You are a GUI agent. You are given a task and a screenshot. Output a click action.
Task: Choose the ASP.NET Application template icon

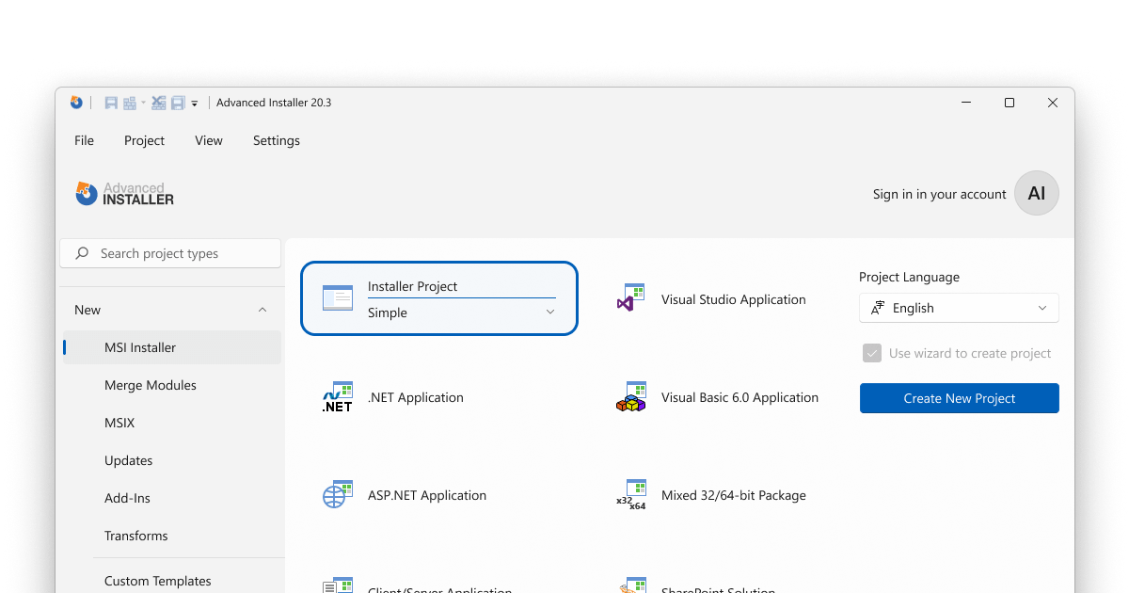click(x=338, y=494)
